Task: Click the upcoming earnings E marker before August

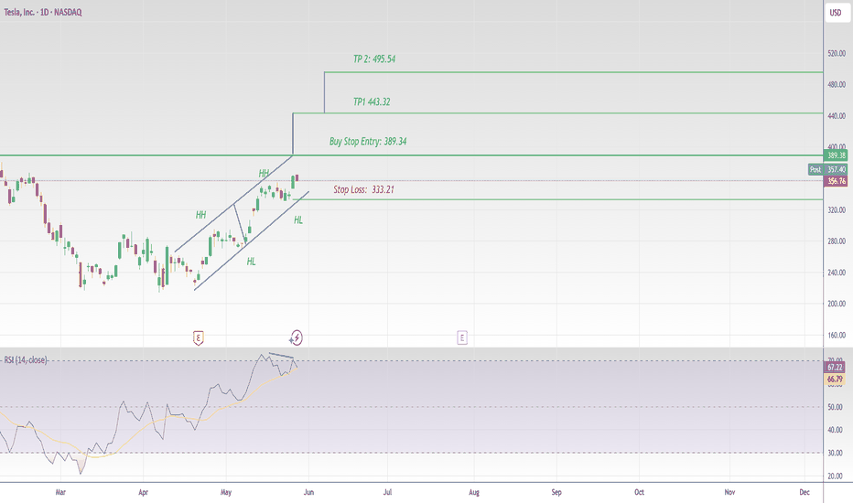Action: (x=462, y=337)
